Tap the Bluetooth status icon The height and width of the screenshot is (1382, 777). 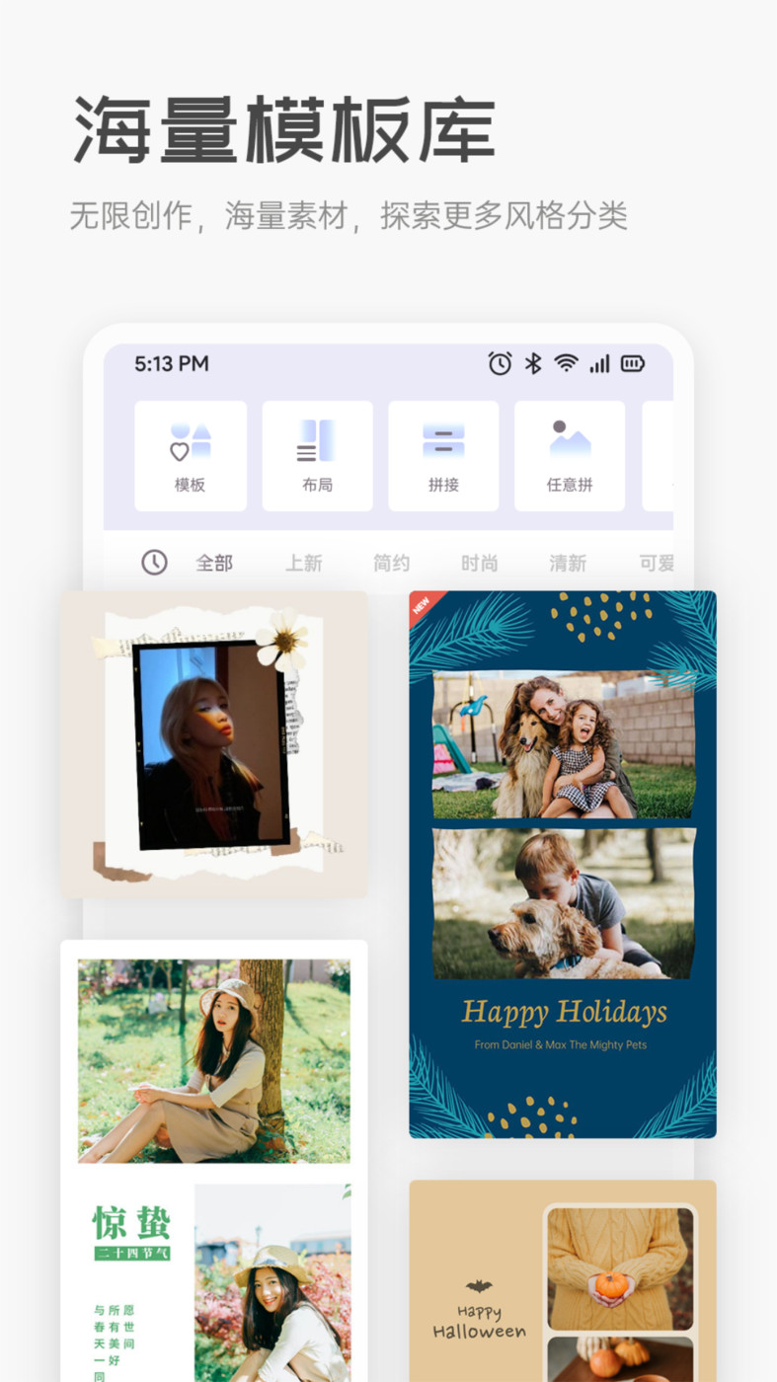coord(533,364)
